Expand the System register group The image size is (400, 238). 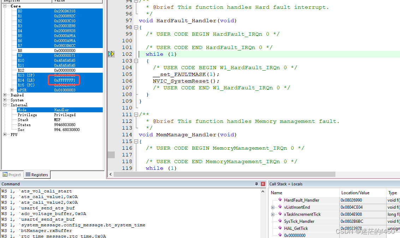[5, 100]
